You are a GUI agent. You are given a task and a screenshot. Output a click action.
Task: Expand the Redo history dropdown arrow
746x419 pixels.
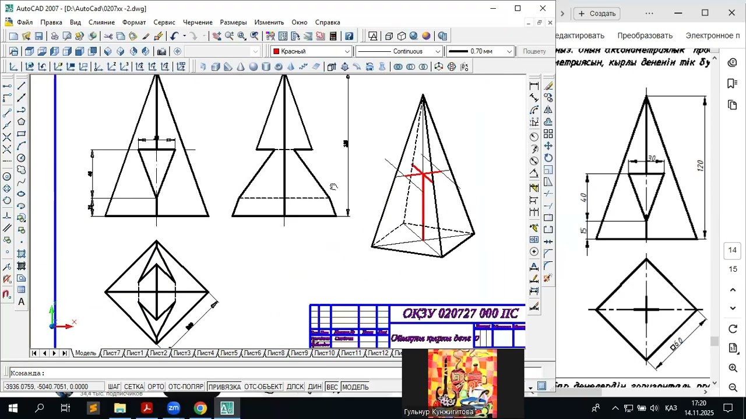pyautogui.click(x=203, y=36)
